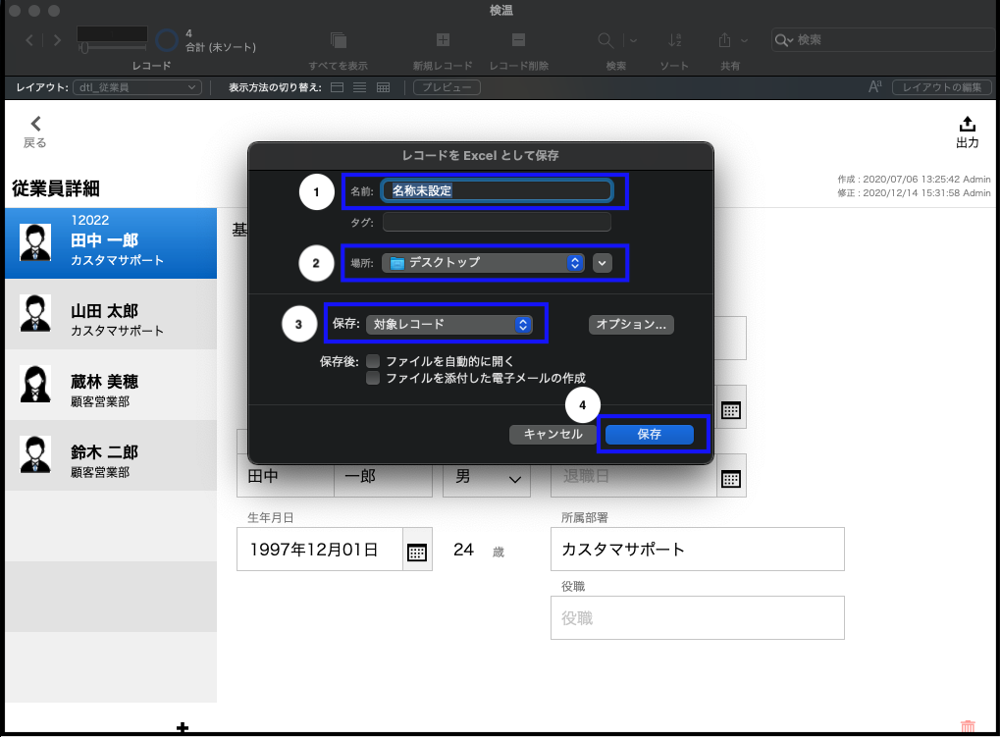Enable ファイルを自動的に開く checkbox
Image resolution: width=1000 pixels, height=737 pixels.
coord(373,361)
